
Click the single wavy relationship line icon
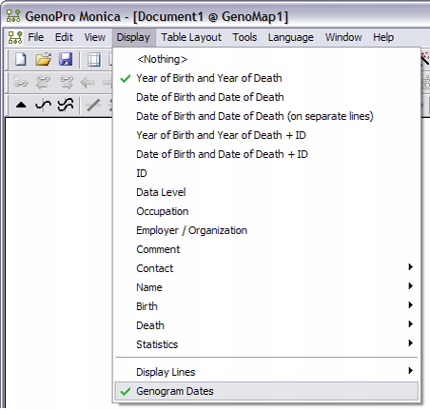coord(43,105)
